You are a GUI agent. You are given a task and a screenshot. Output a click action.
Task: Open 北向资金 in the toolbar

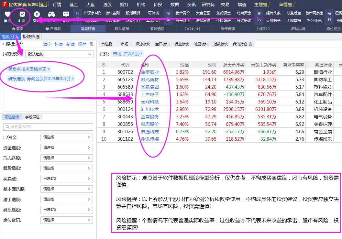(244, 13)
